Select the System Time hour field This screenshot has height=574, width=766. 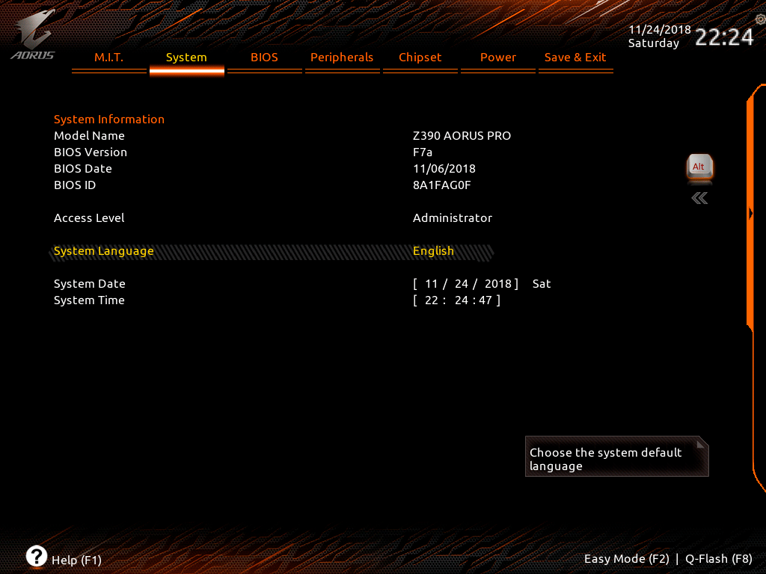tap(432, 300)
